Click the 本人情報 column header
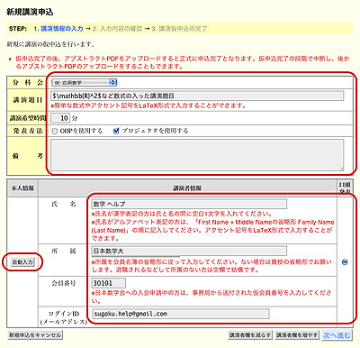The width and height of the screenshot is (360, 348). [22, 188]
